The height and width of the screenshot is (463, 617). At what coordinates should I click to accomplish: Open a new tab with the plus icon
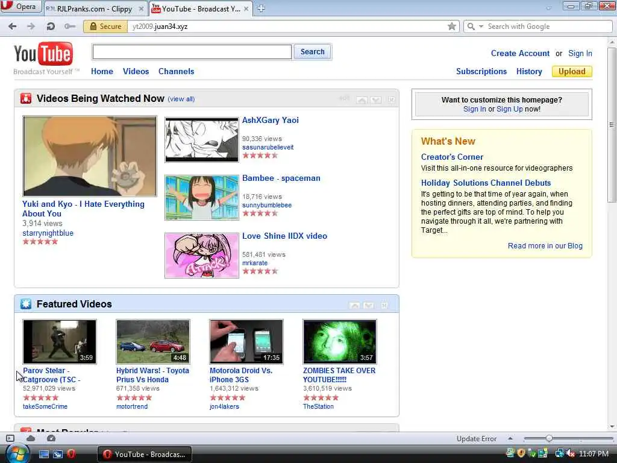[x=261, y=8]
